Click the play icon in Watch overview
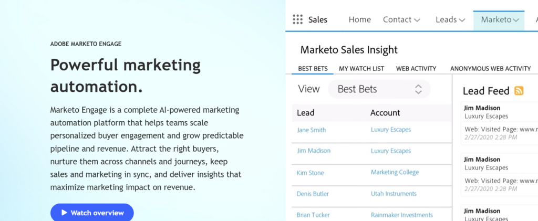The height and width of the screenshot is (221, 538). pos(64,213)
